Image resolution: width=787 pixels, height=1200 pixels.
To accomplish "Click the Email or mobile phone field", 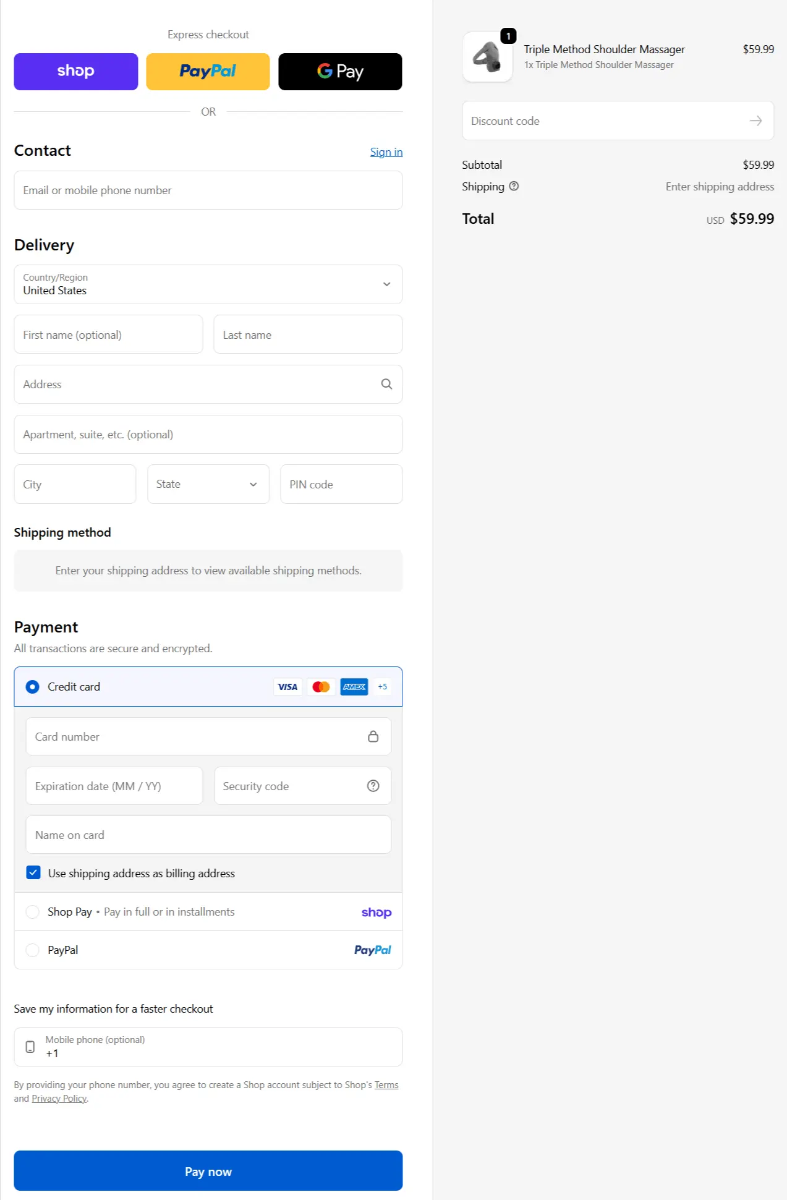I will click(208, 190).
